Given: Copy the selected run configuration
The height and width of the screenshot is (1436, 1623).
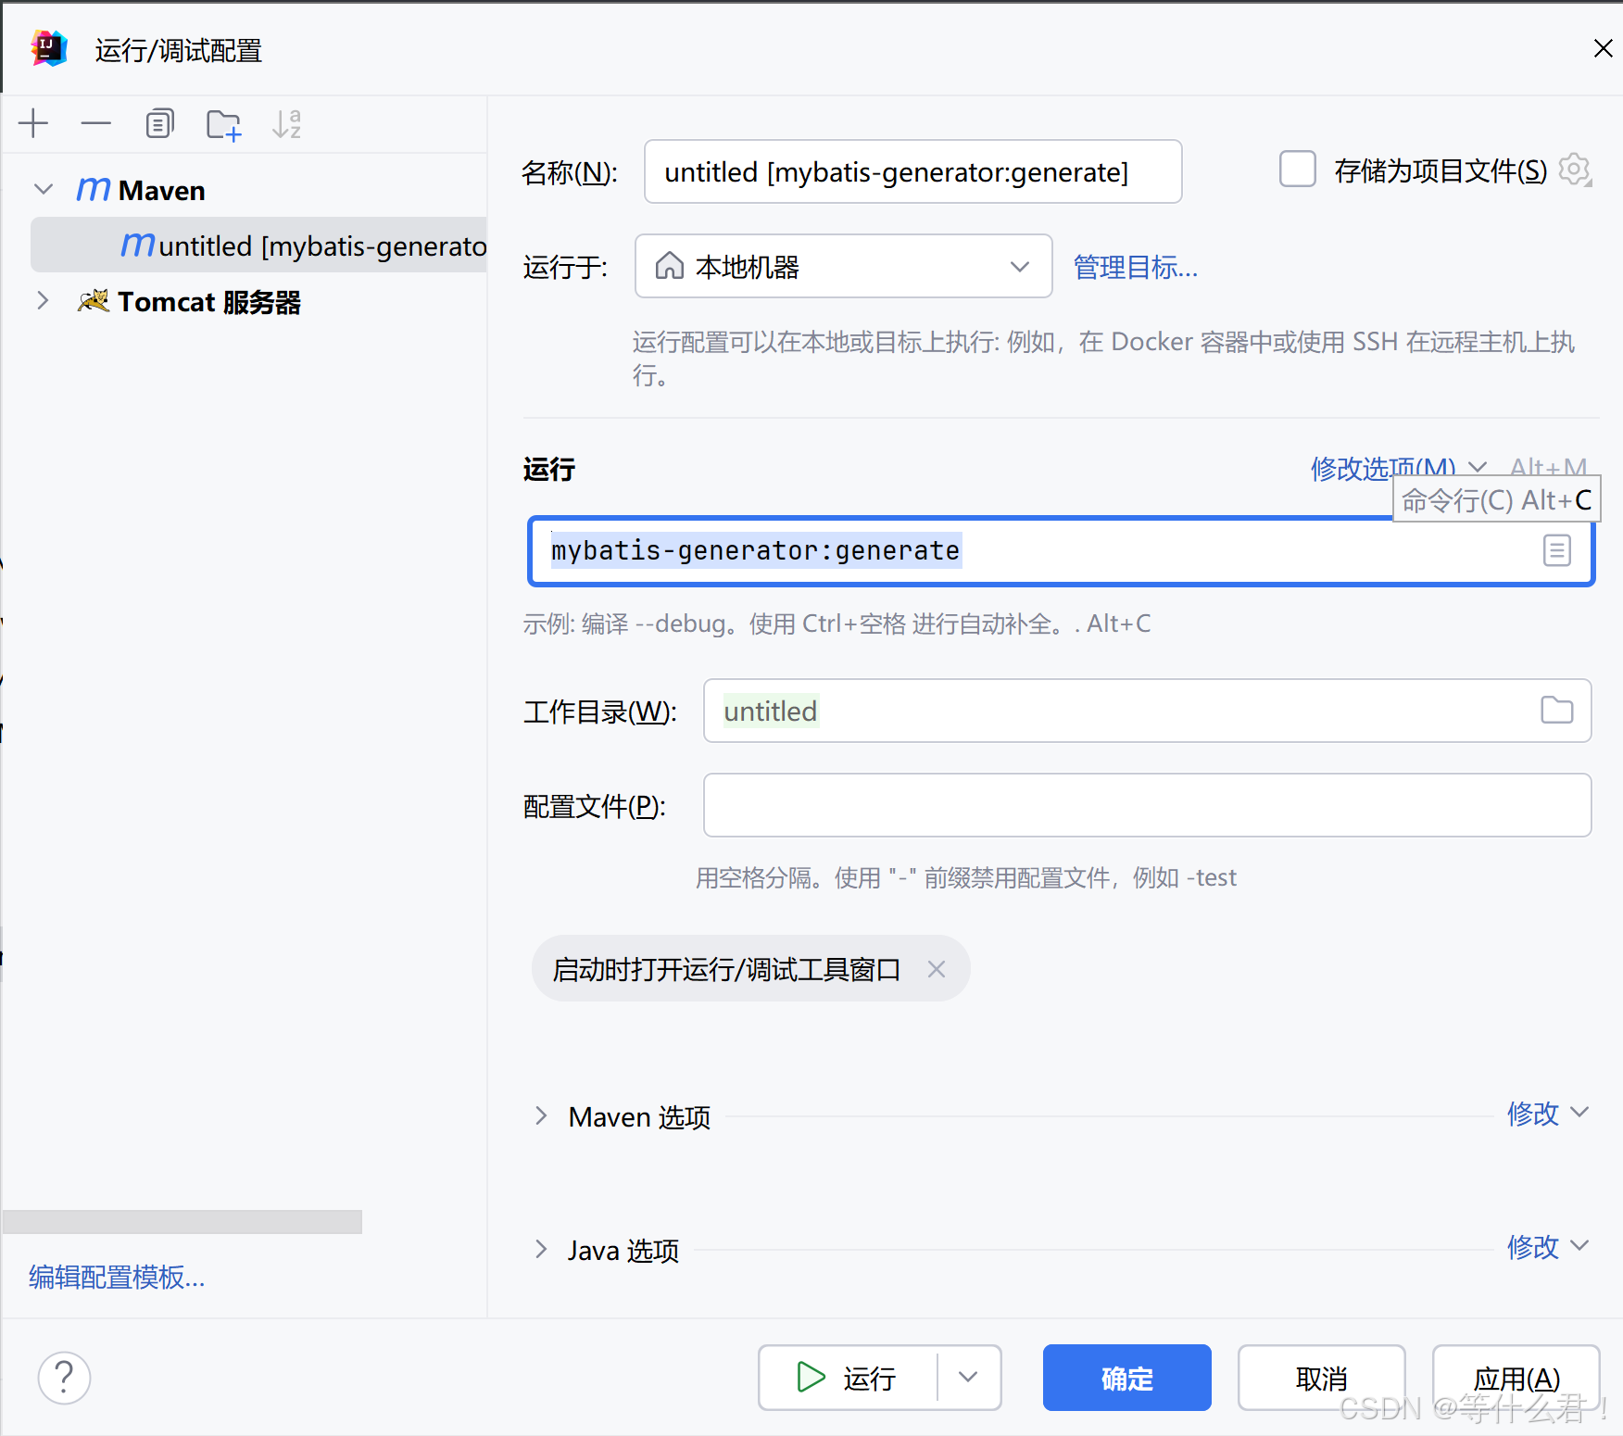Looking at the screenshot, I should click(x=159, y=123).
